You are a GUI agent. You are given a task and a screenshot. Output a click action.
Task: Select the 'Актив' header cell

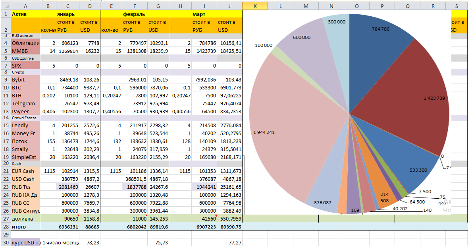pos(25,14)
